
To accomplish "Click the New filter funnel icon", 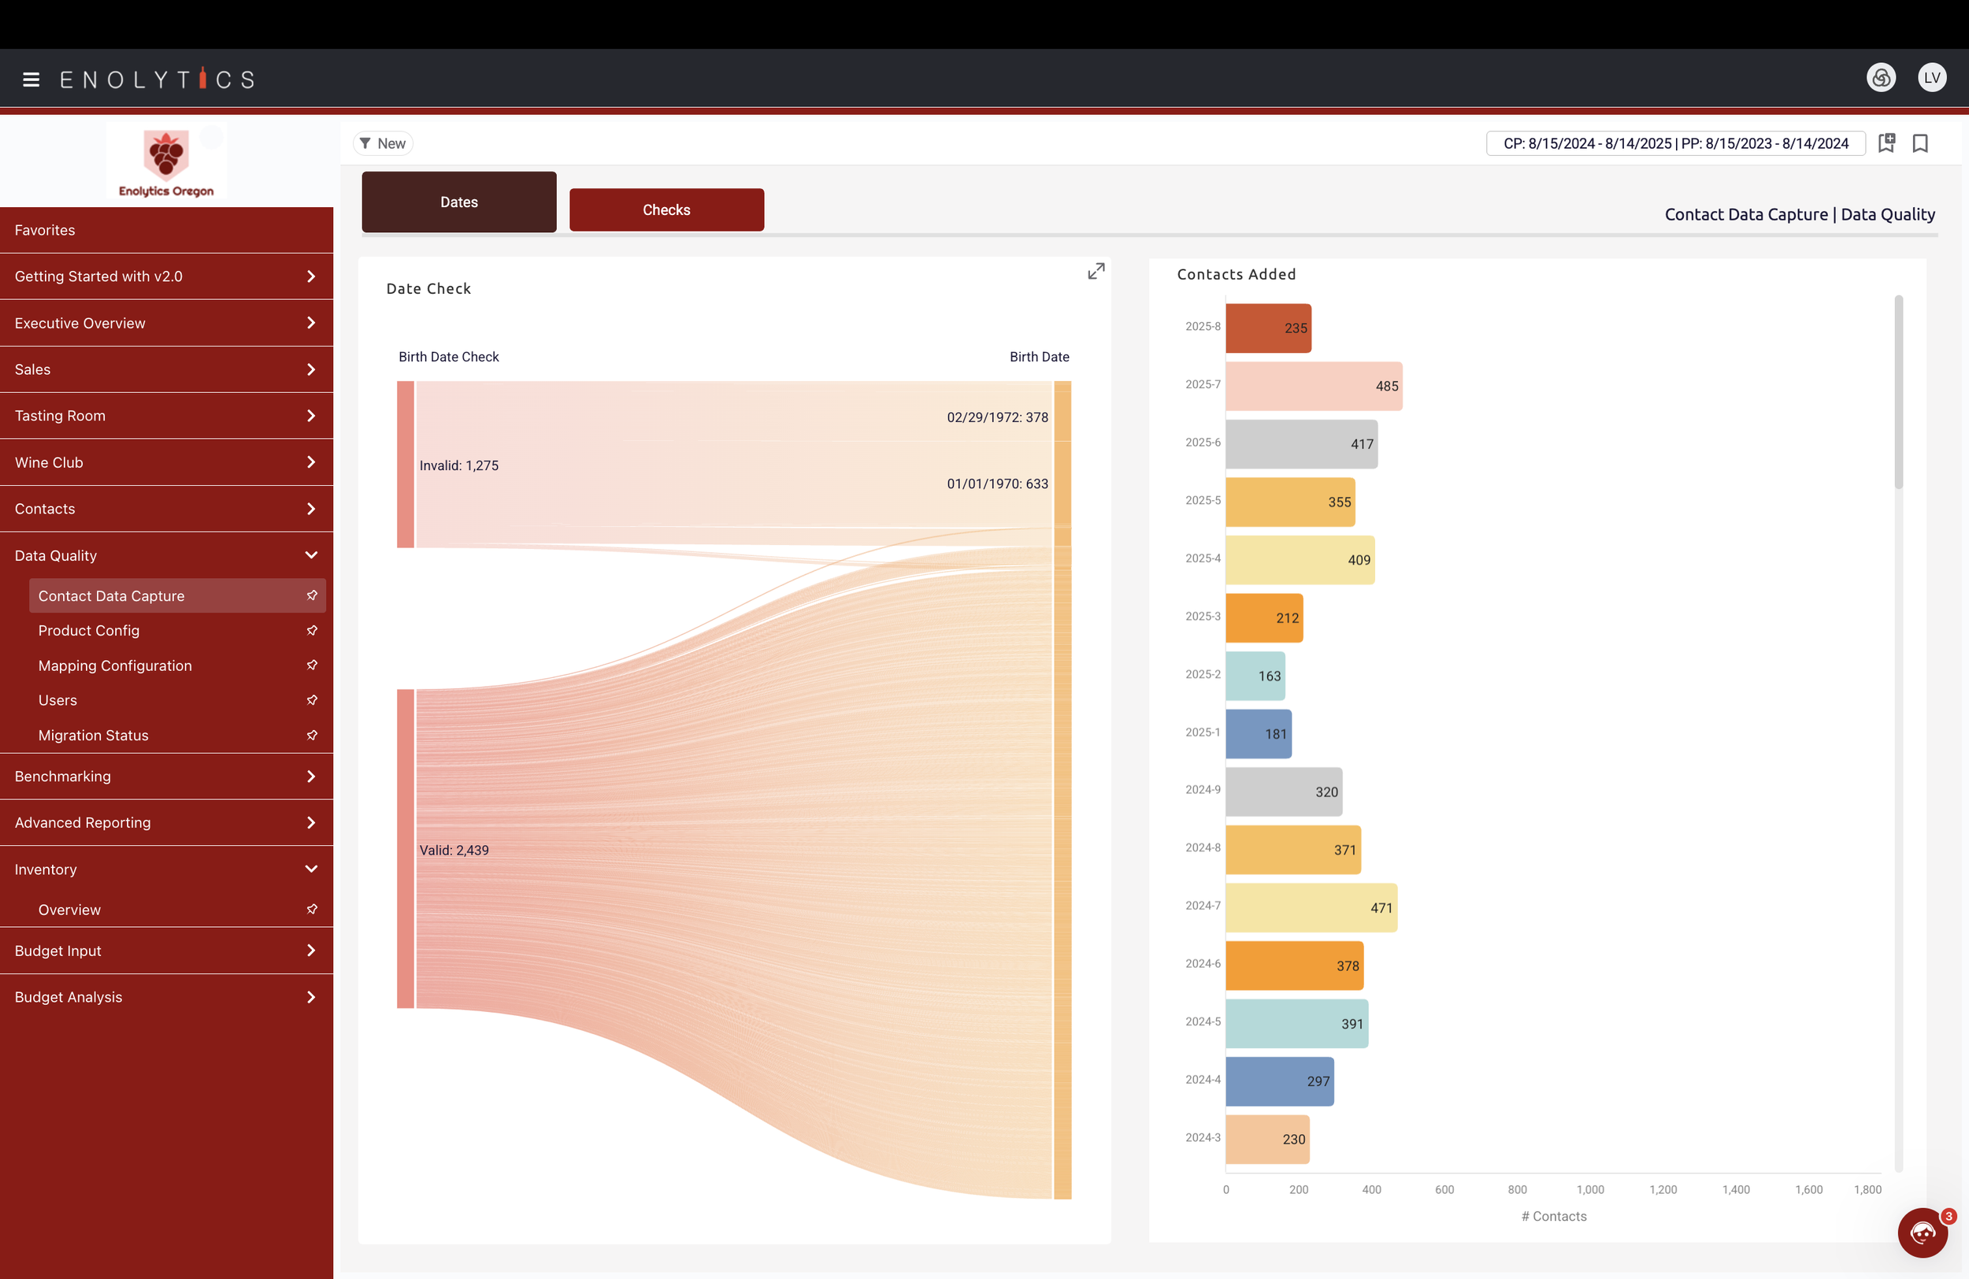I will (x=365, y=143).
